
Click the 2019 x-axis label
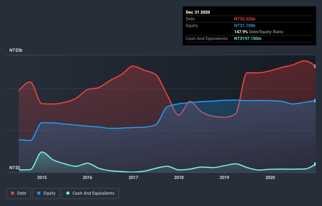point(224,177)
